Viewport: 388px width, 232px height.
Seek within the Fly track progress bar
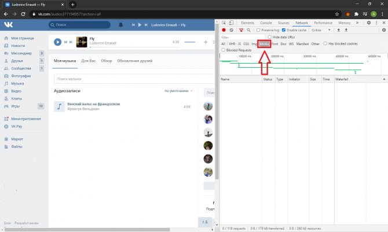[x=134, y=47]
